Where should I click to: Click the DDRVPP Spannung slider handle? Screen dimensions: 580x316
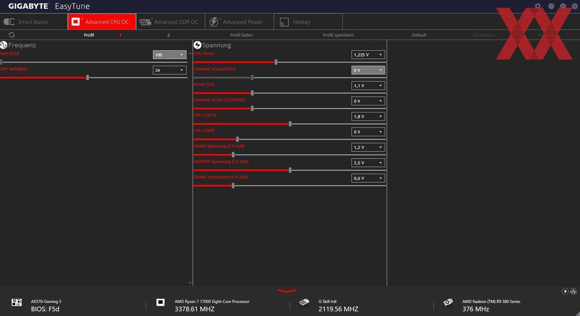coord(290,170)
